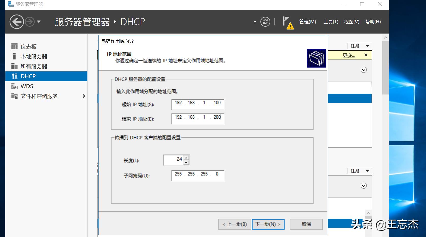Screen dimensions: 426x237
Task: Open the 仪表板 (Dashboard) page
Action: (29, 46)
